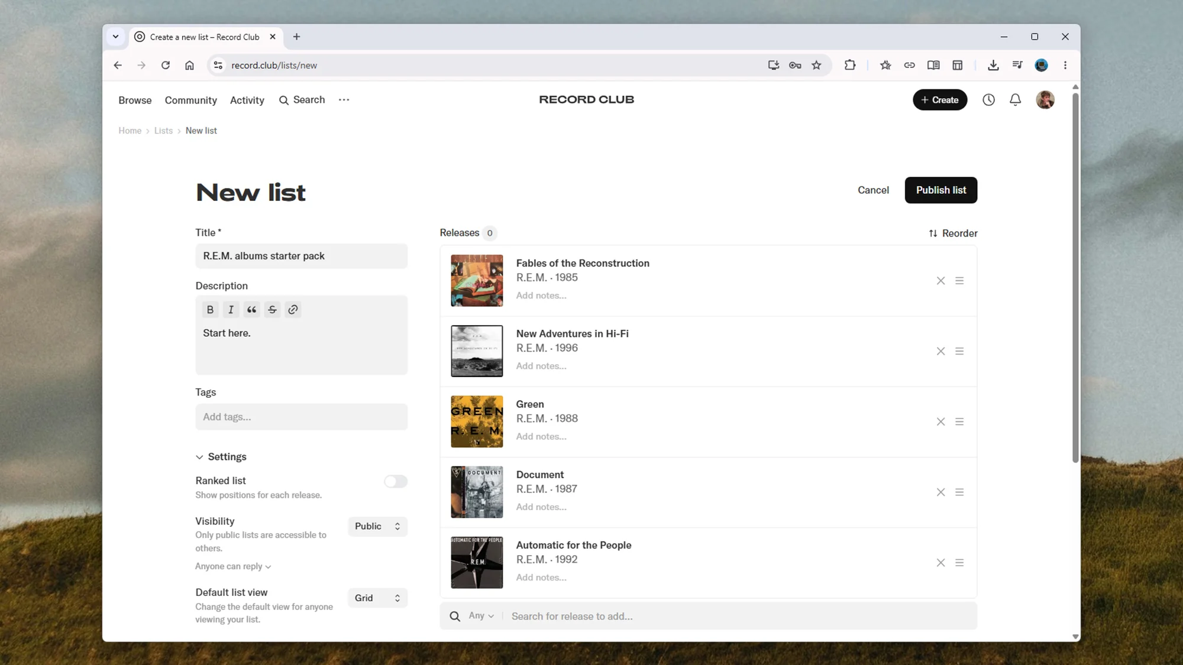Click the Green album cover thumbnail

[x=477, y=421]
